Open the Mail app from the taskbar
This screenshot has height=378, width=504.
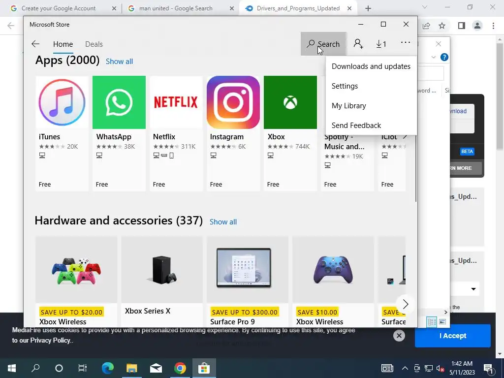click(156, 368)
